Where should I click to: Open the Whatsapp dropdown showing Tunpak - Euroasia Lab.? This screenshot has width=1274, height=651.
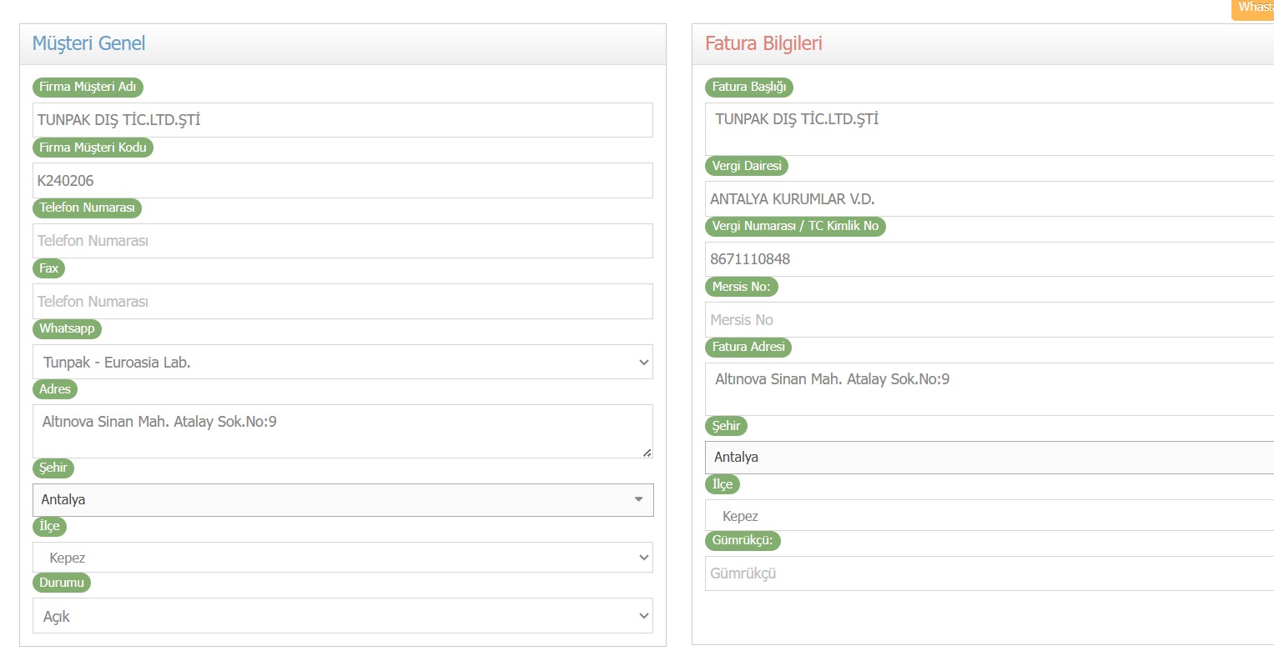pyautogui.click(x=342, y=363)
